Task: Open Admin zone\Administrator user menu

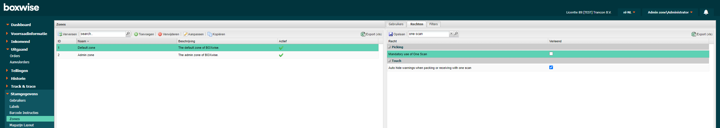Action: click(x=670, y=12)
